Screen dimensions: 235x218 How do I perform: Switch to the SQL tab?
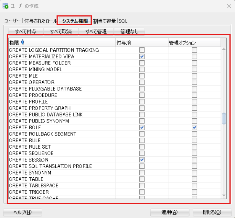point(123,21)
